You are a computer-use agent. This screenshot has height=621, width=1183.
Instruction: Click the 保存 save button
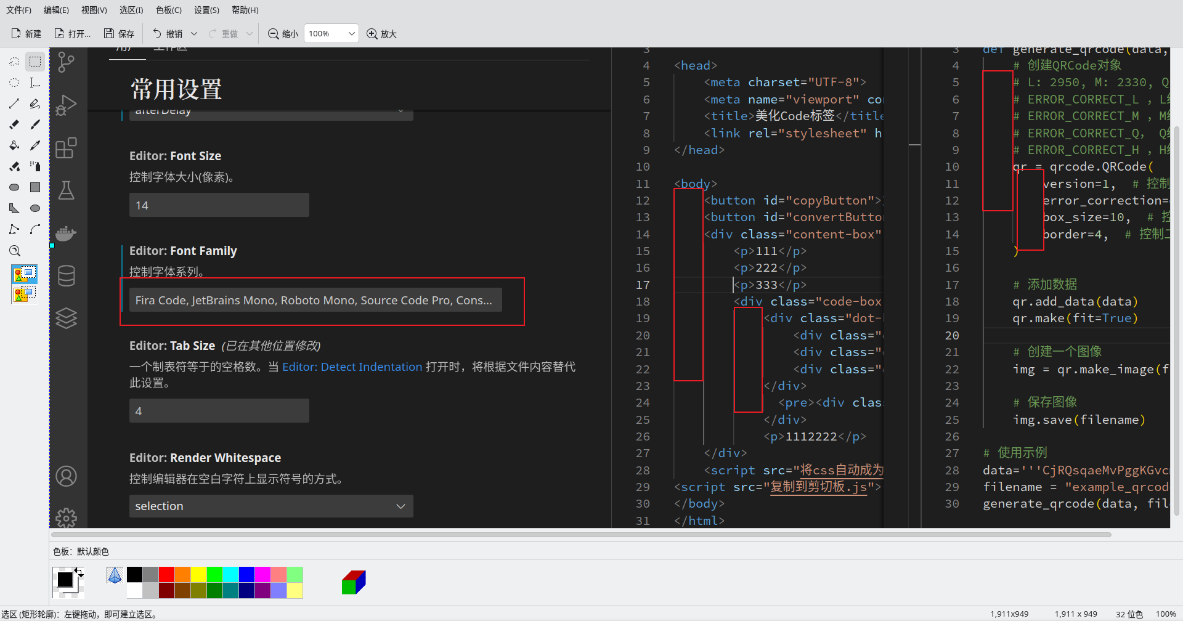(119, 34)
